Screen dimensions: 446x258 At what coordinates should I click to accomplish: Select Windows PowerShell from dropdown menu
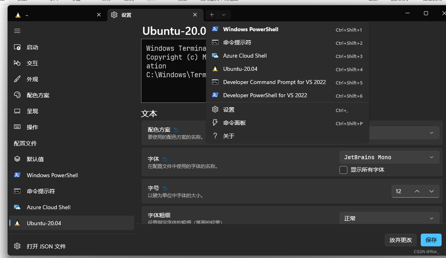pyautogui.click(x=287, y=29)
